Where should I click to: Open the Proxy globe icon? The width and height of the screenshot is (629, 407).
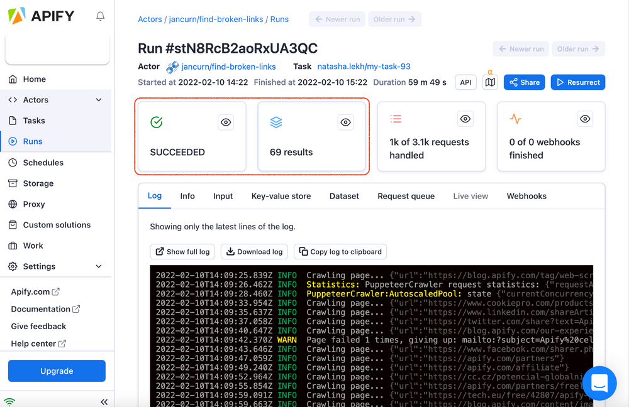click(x=13, y=203)
